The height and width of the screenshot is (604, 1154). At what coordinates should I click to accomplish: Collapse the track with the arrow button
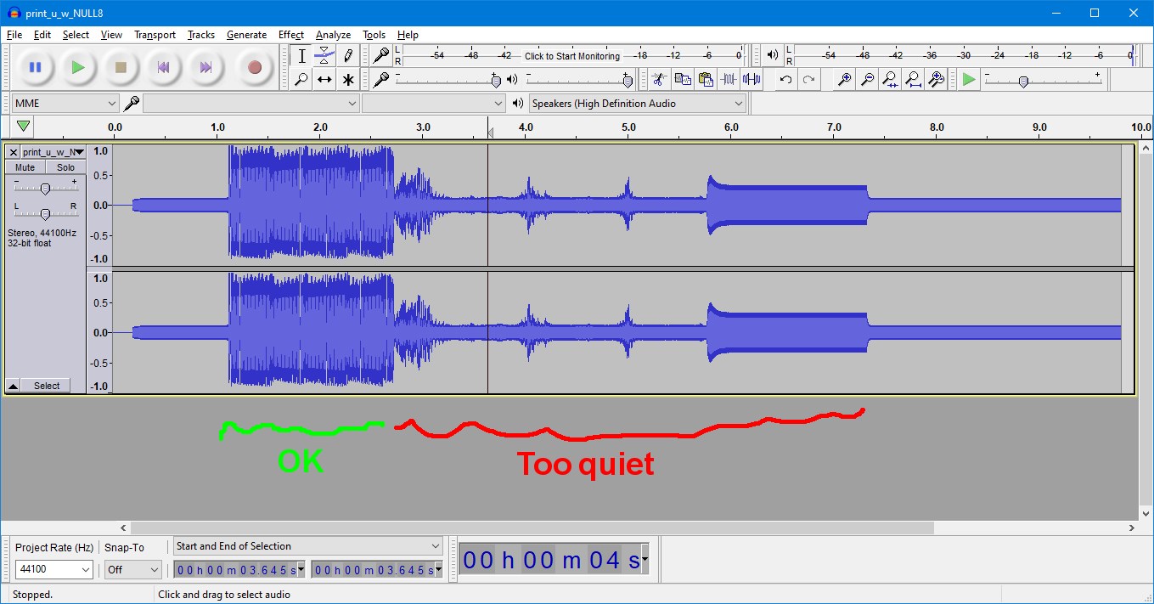pyautogui.click(x=13, y=386)
